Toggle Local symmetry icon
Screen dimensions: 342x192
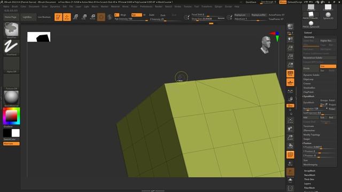coord(290,92)
